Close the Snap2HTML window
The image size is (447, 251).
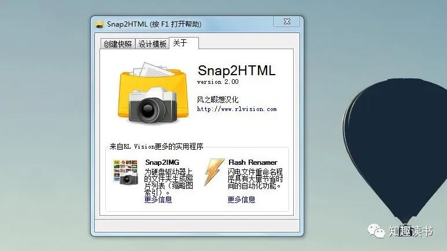tap(287, 21)
